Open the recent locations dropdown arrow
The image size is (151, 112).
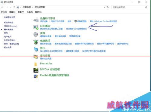point(11,7)
